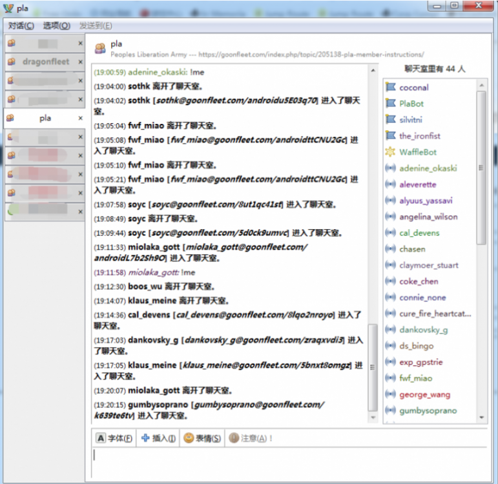Screen dimensions: 498x484
Task: Open the 选项 options menu
Action: [56, 26]
